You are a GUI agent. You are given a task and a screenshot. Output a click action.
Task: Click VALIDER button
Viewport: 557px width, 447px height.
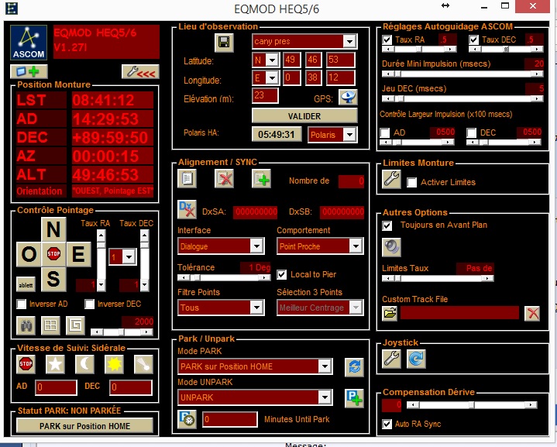point(304,116)
